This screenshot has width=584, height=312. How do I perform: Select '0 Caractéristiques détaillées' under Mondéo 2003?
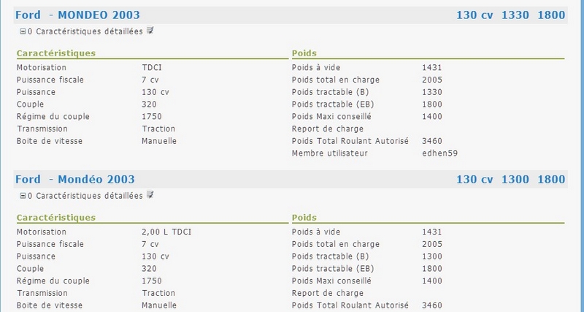tap(85, 196)
